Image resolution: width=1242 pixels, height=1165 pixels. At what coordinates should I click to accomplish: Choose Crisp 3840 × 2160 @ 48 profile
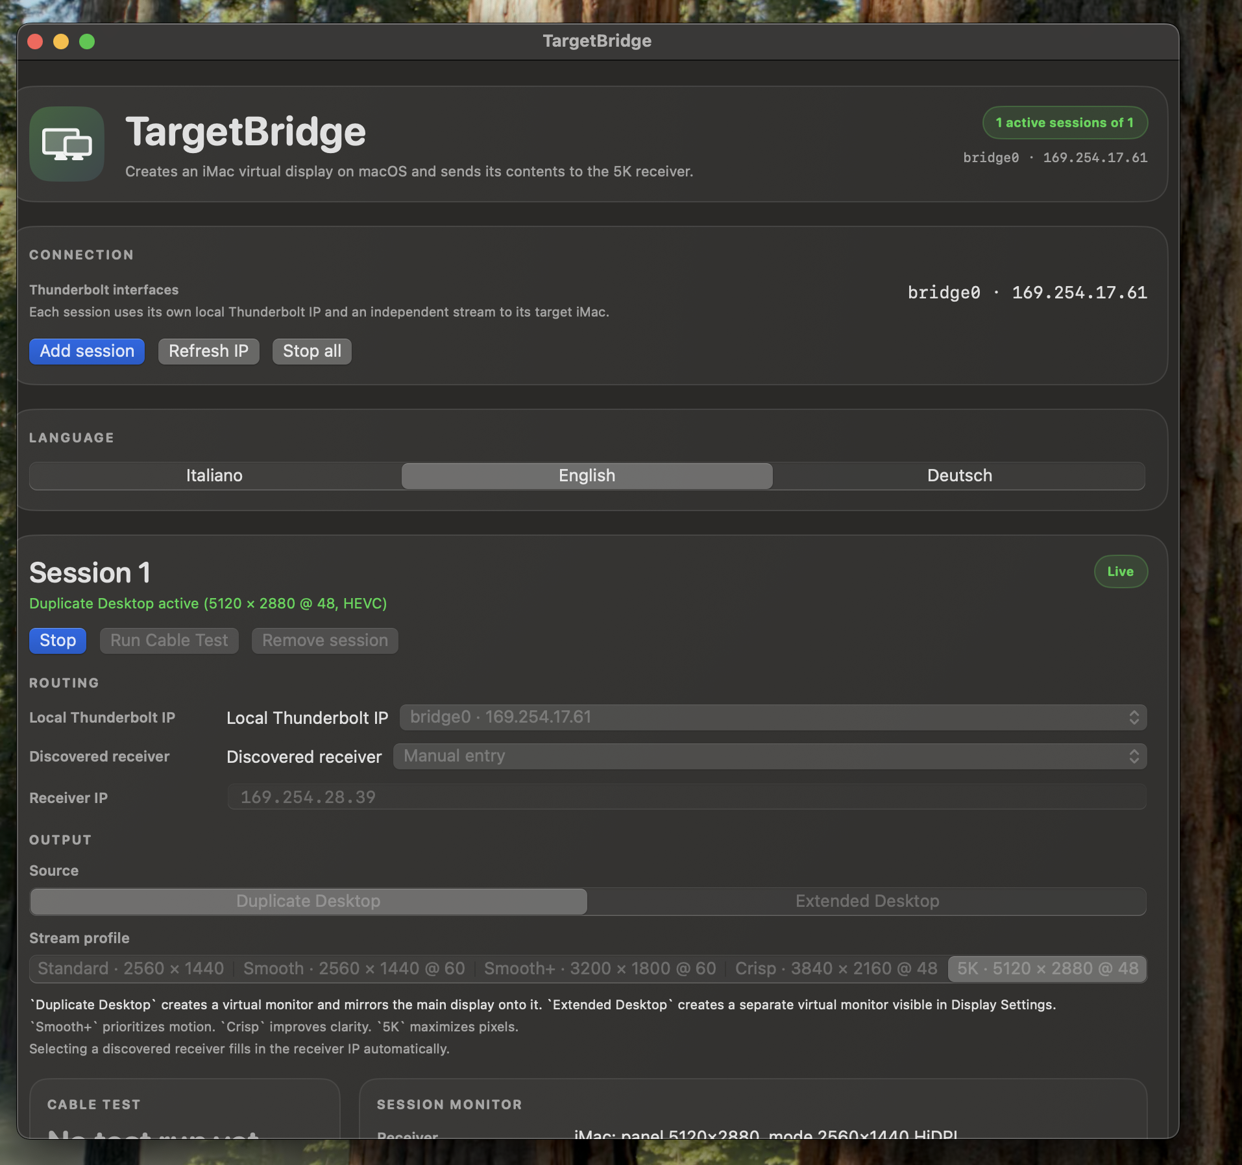coord(836,968)
